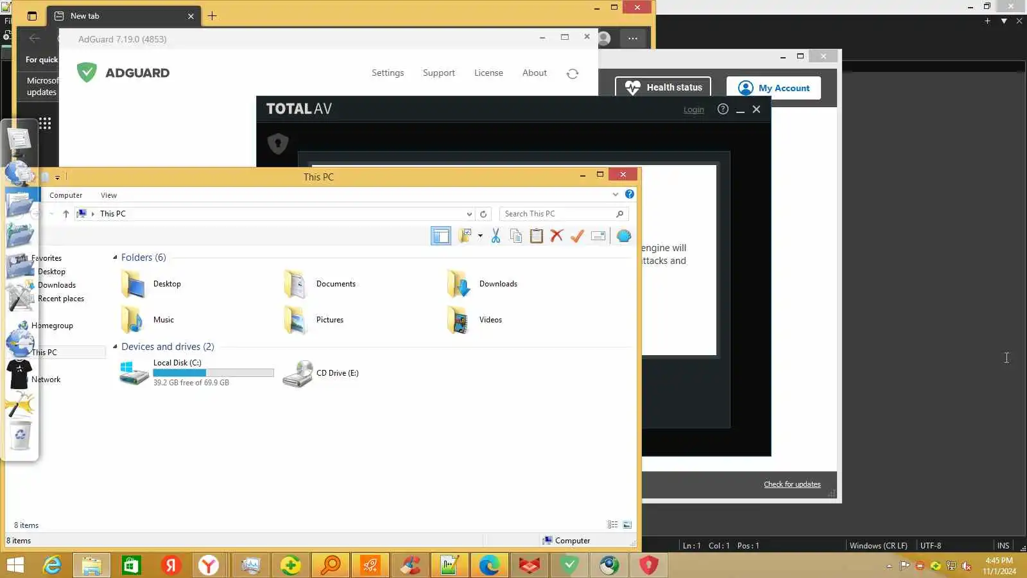Screen dimensions: 1027x578
Task: Toggle the preview pane button in This PC toolbar
Action: pos(441,236)
